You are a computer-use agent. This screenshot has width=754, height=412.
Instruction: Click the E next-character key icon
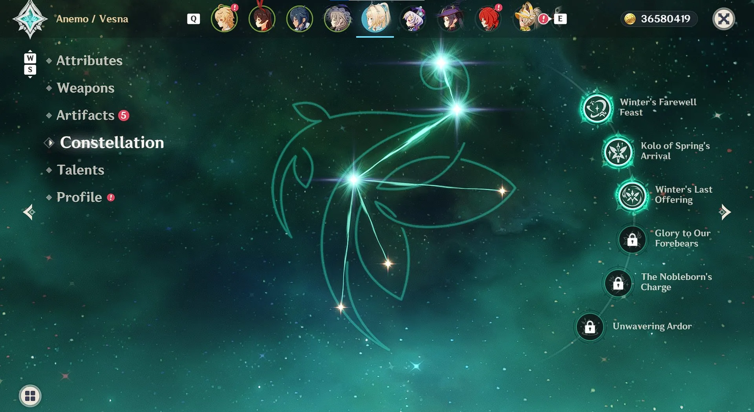pos(560,18)
